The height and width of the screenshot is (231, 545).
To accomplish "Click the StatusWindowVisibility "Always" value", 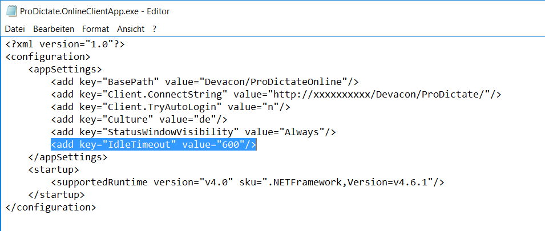I will click(x=302, y=132).
